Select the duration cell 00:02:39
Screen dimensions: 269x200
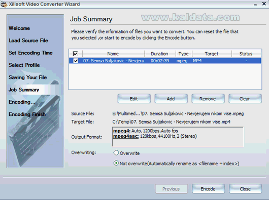point(160,61)
